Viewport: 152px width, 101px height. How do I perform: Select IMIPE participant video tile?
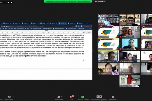point(108,20)
